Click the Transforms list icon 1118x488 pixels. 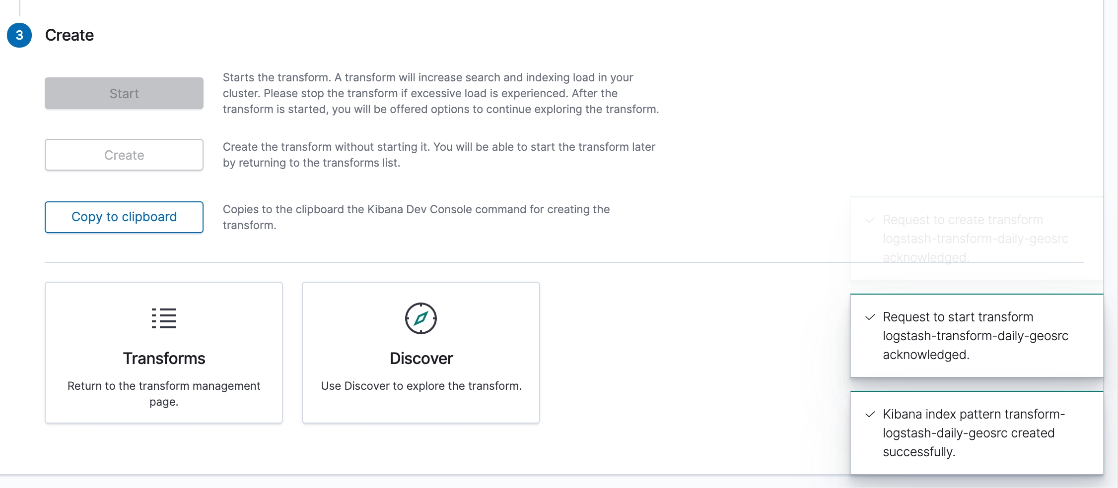click(x=164, y=318)
